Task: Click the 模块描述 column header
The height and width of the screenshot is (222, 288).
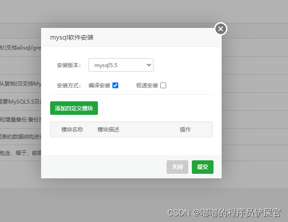Action: [x=108, y=130]
